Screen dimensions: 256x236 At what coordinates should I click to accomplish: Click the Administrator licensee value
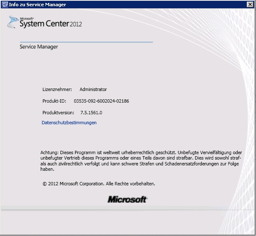(x=93, y=89)
